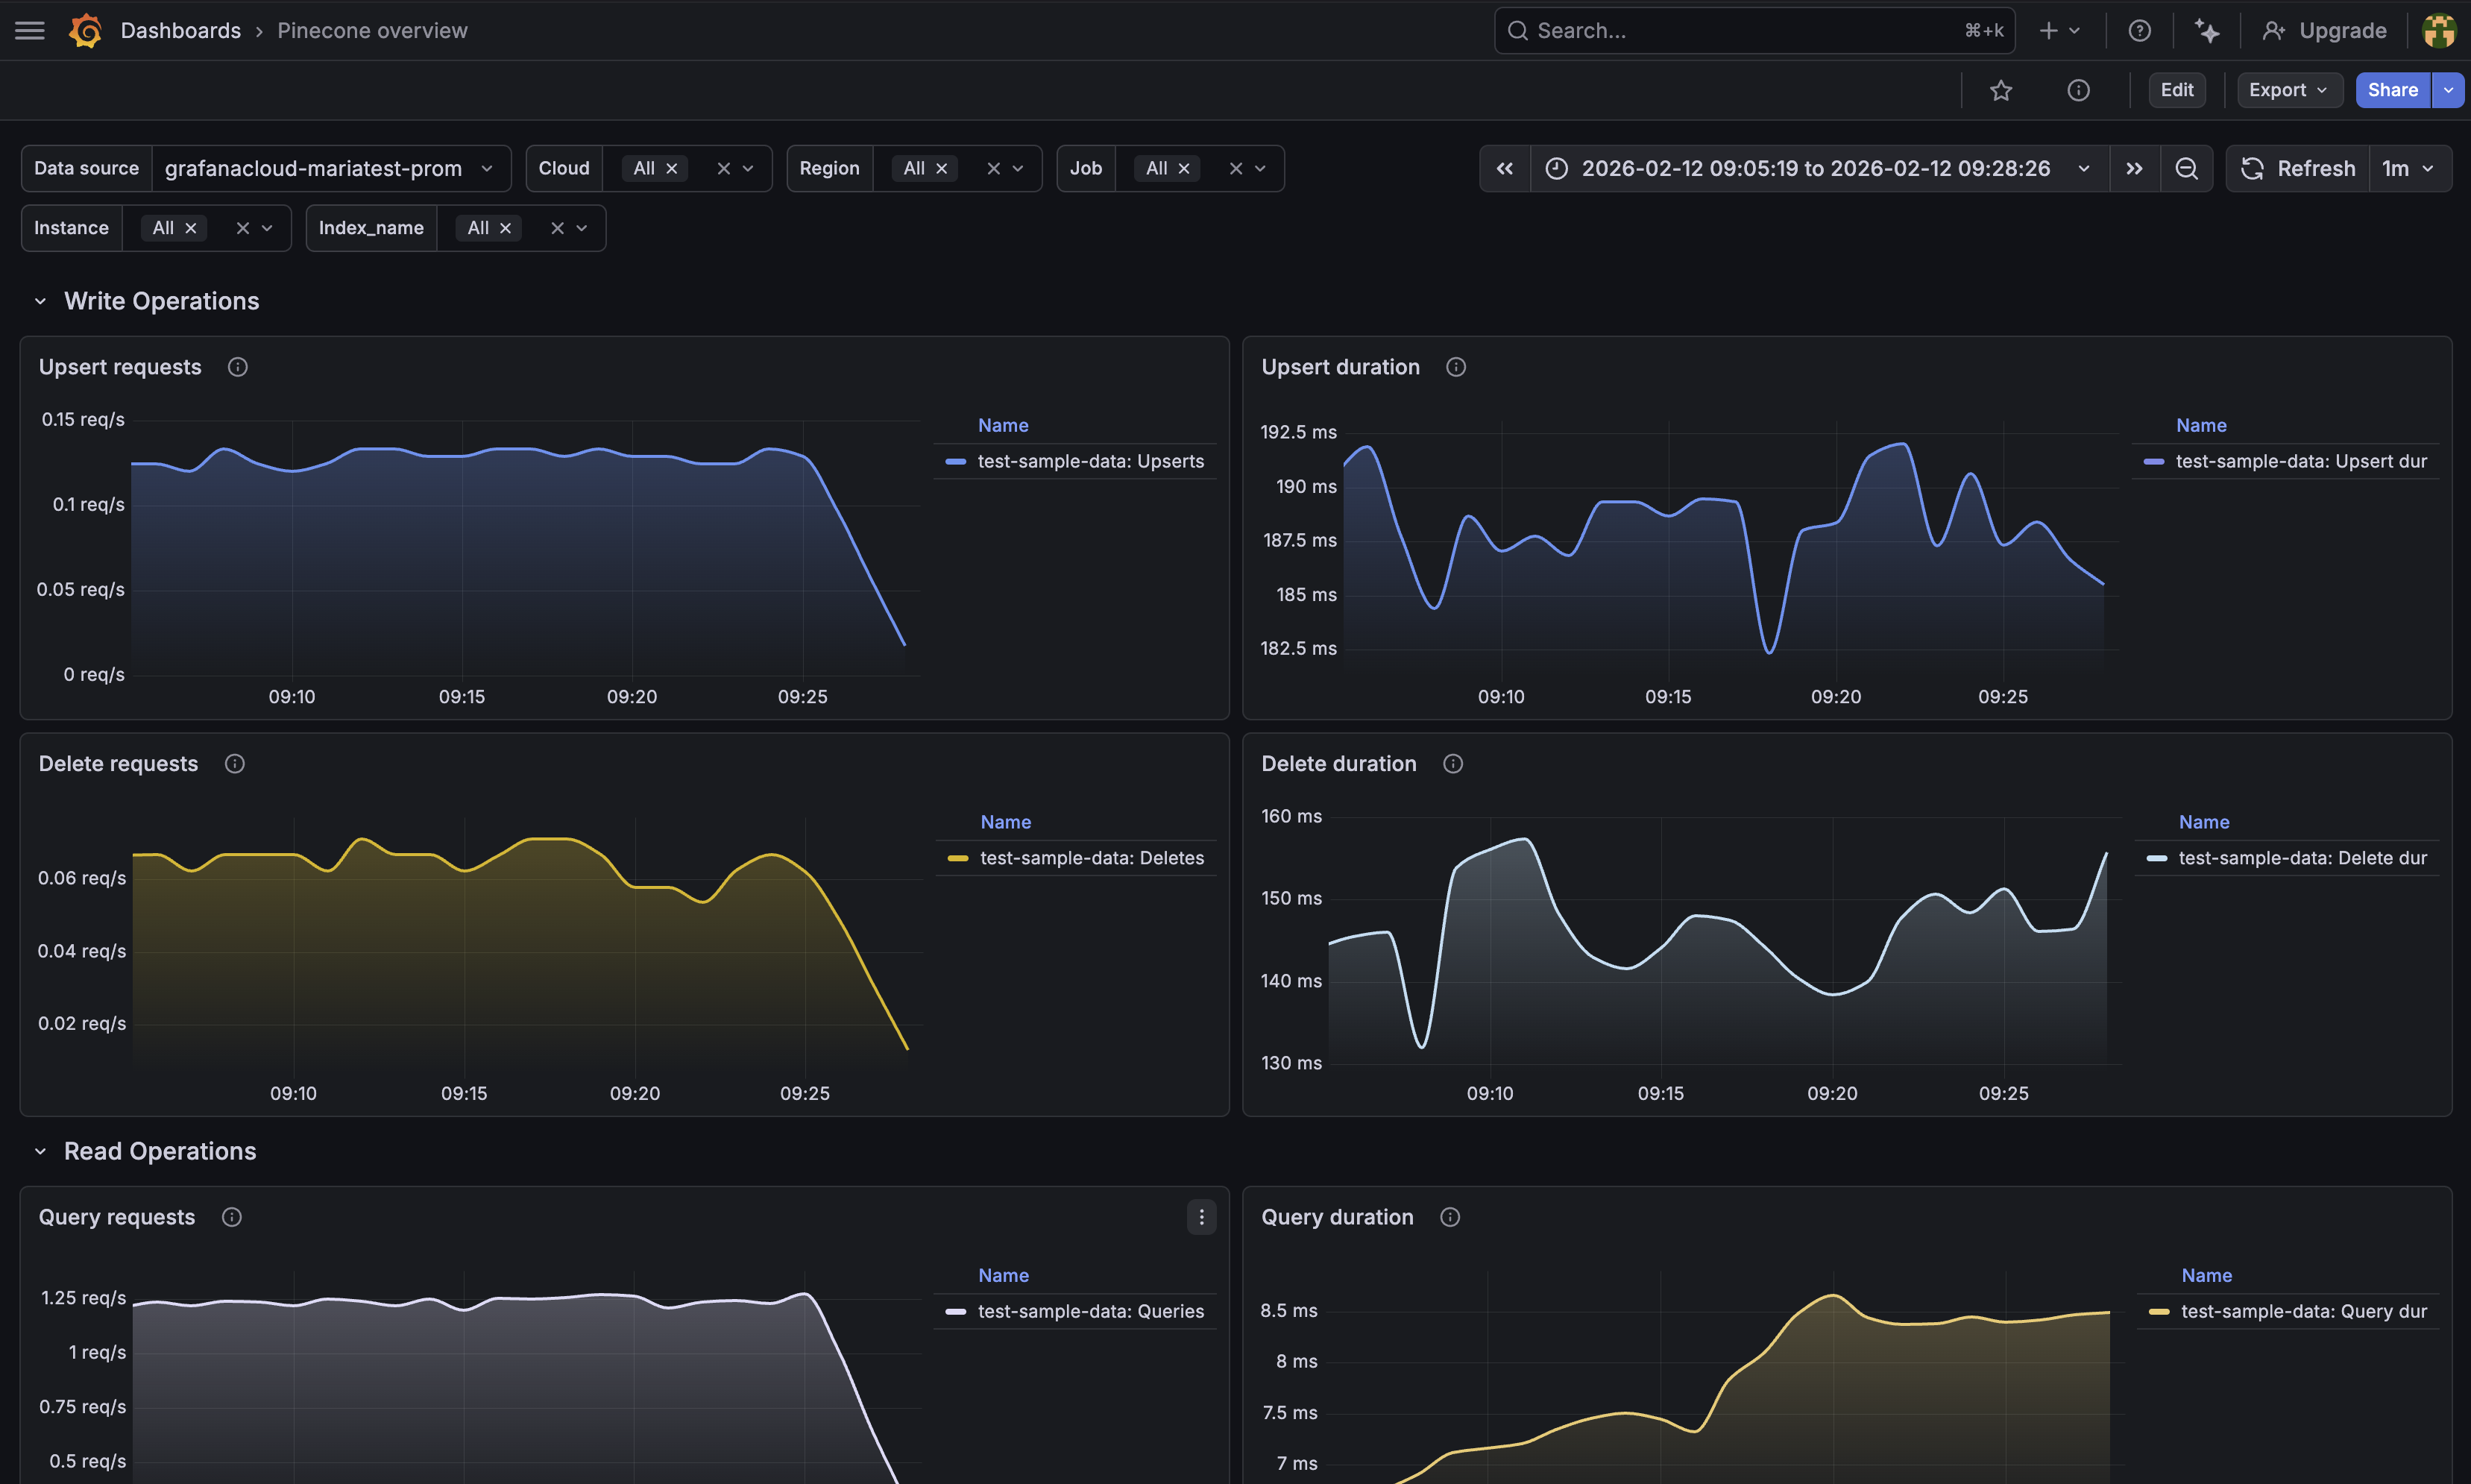The image size is (2471, 1484).
Task: Click the zoom out time range icon
Action: (2186, 168)
